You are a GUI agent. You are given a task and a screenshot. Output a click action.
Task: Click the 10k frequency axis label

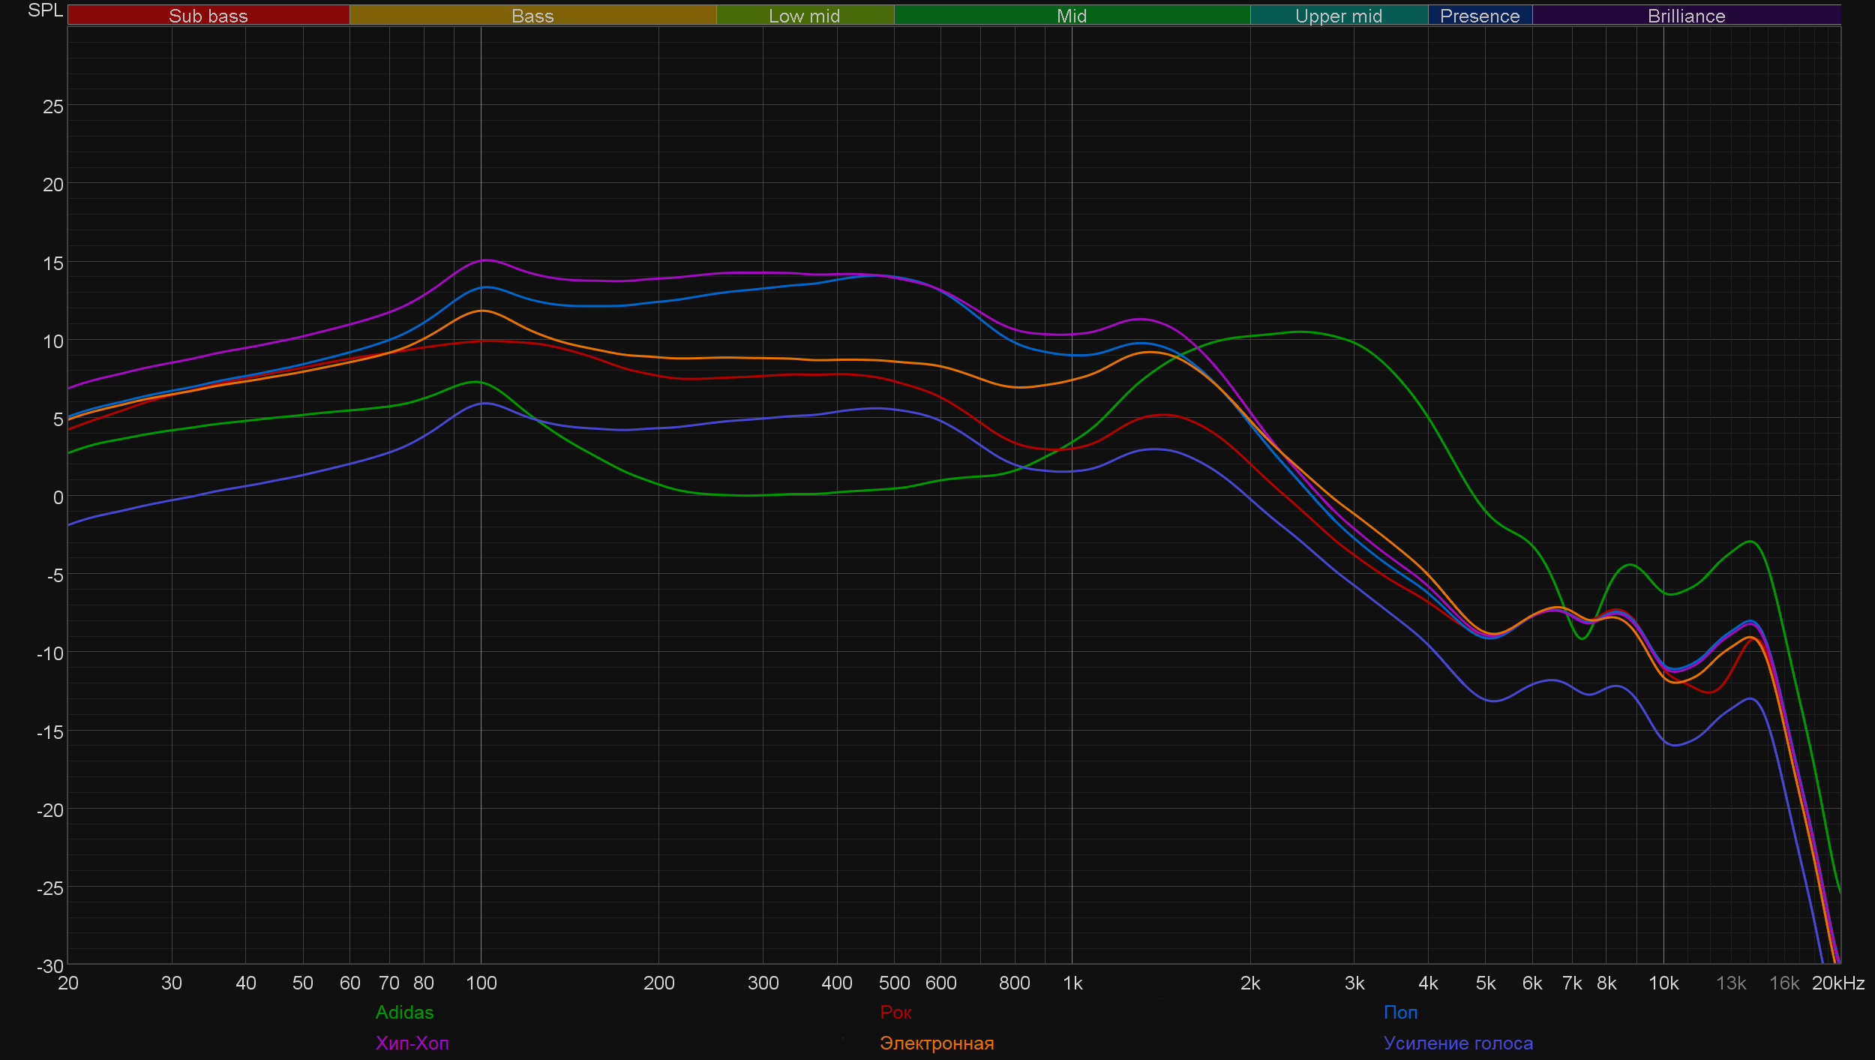tap(1663, 983)
